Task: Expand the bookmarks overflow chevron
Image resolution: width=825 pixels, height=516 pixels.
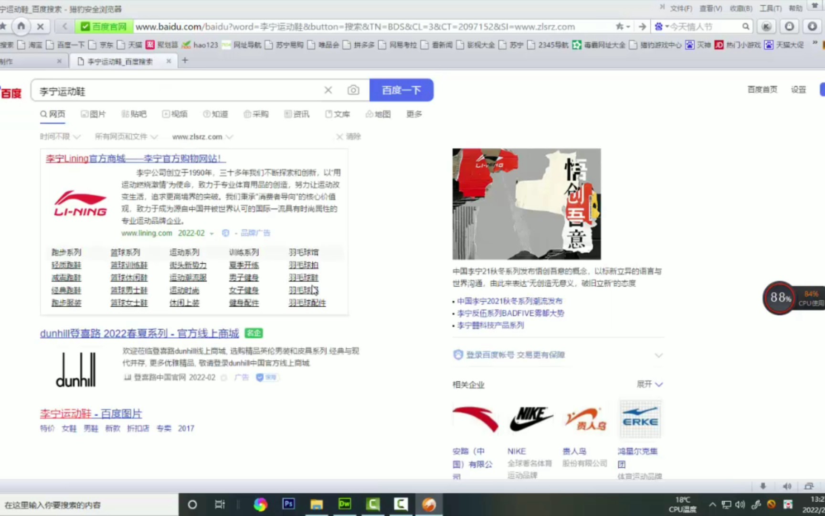Action: coord(815,43)
